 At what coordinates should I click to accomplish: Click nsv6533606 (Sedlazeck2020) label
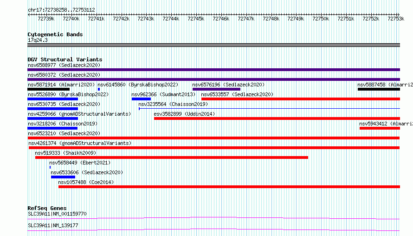(x=87, y=172)
